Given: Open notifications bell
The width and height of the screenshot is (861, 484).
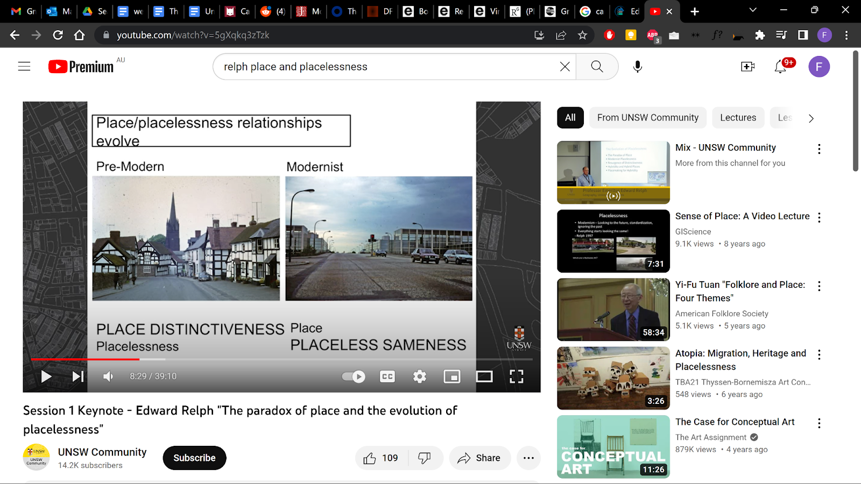Looking at the screenshot, I should point(780,67).
